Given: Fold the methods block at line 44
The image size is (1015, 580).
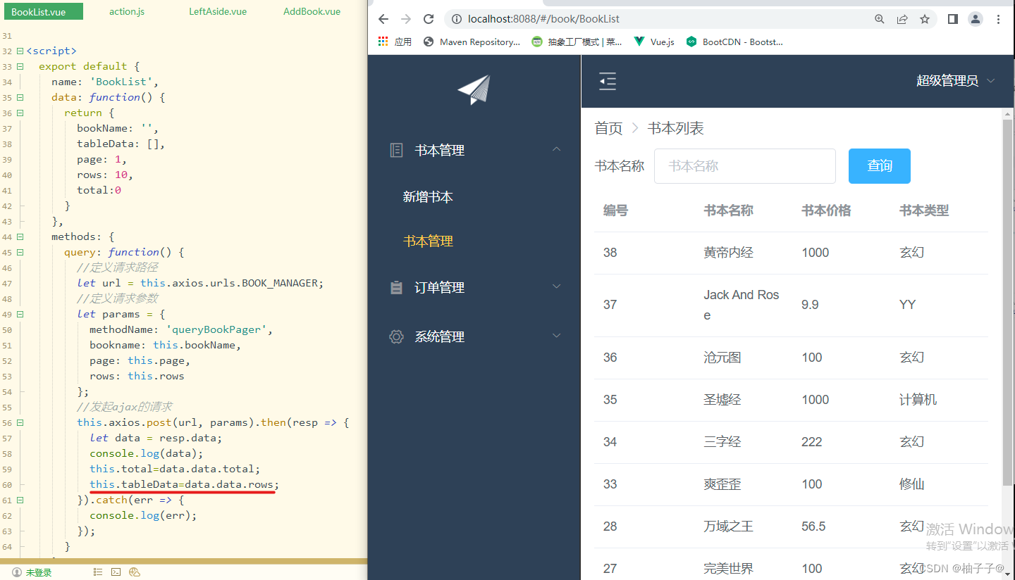Looking at the screenshot, I should (x=20, y=237).
